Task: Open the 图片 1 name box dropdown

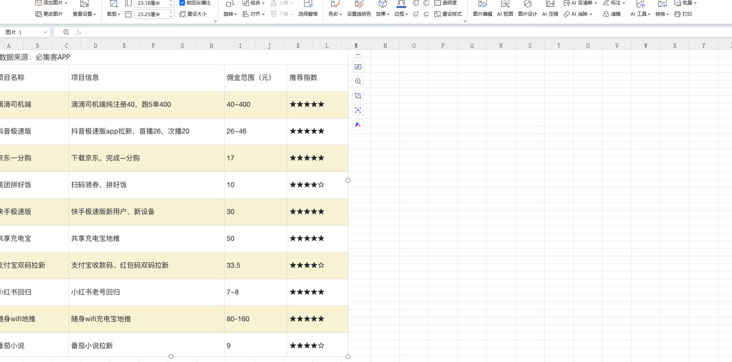Action: pos(45,32)
